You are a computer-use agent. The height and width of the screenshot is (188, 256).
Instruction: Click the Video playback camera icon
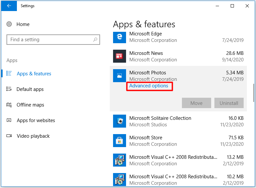click(9, 136)
